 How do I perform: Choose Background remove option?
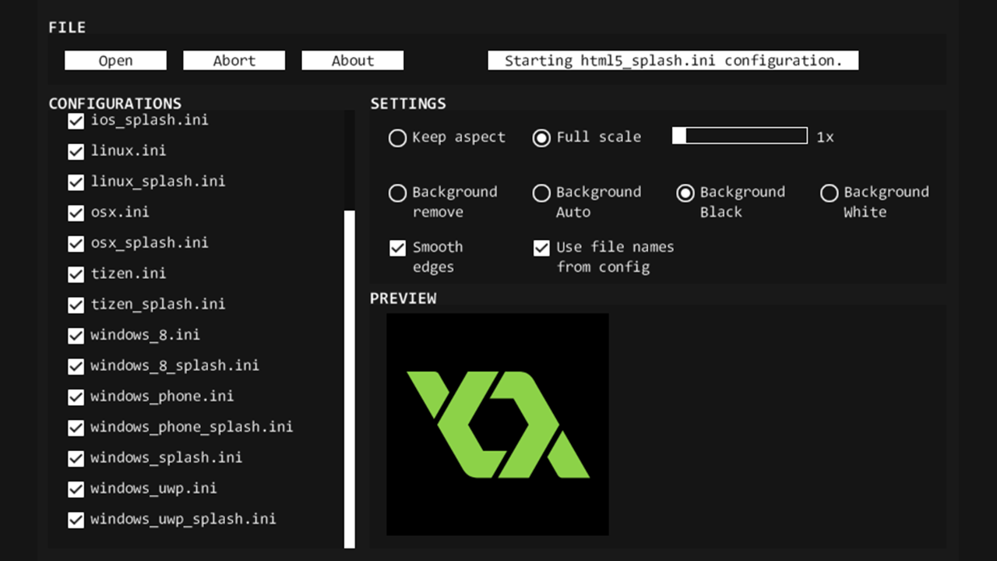click(397, 193)
